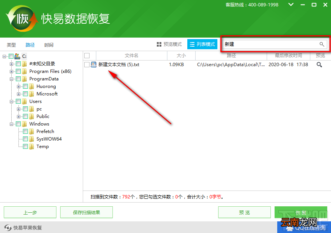Click the 快易数据恢复 app logo
Image resolution: width=331 pixels, height=233 pixels.
click(22, 18)
